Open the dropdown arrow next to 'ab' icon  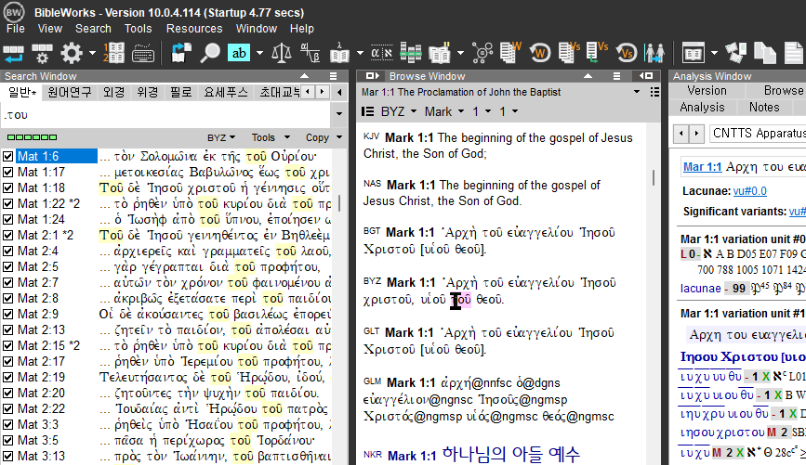[259, 53]
